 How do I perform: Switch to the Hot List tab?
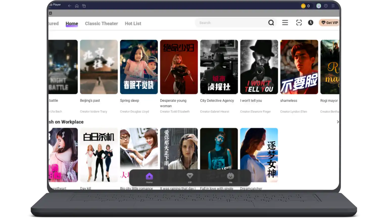(133, 23)
